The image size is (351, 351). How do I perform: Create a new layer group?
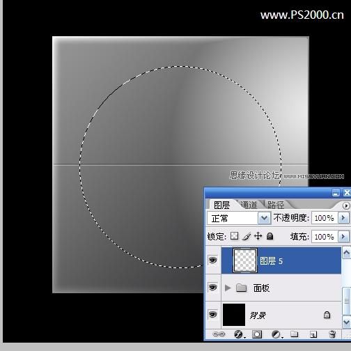click(x=295, y=334)
